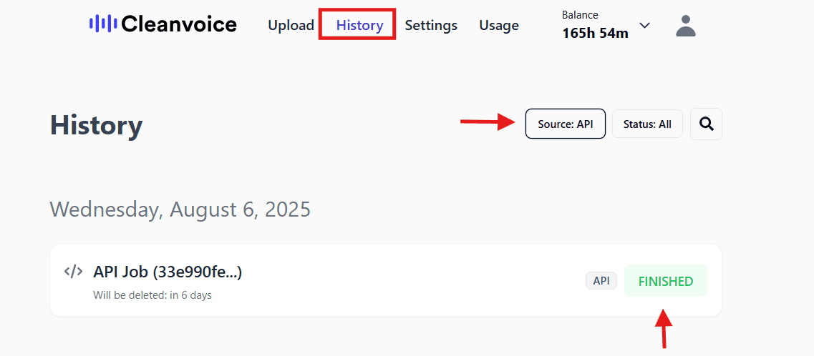Click the green FINISHED status badge
This screenshot has height=356, width=814.
pos(665,281)
